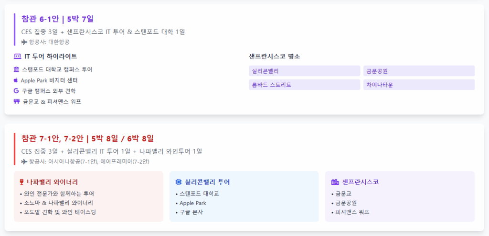Select the 금문공원 tag
Viewport: 489px width, 236px height.
[419, 71]
